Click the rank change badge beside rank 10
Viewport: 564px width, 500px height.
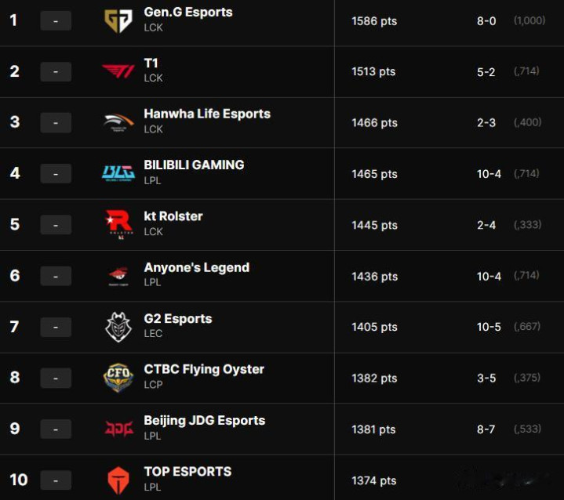[x=55, y=480]
